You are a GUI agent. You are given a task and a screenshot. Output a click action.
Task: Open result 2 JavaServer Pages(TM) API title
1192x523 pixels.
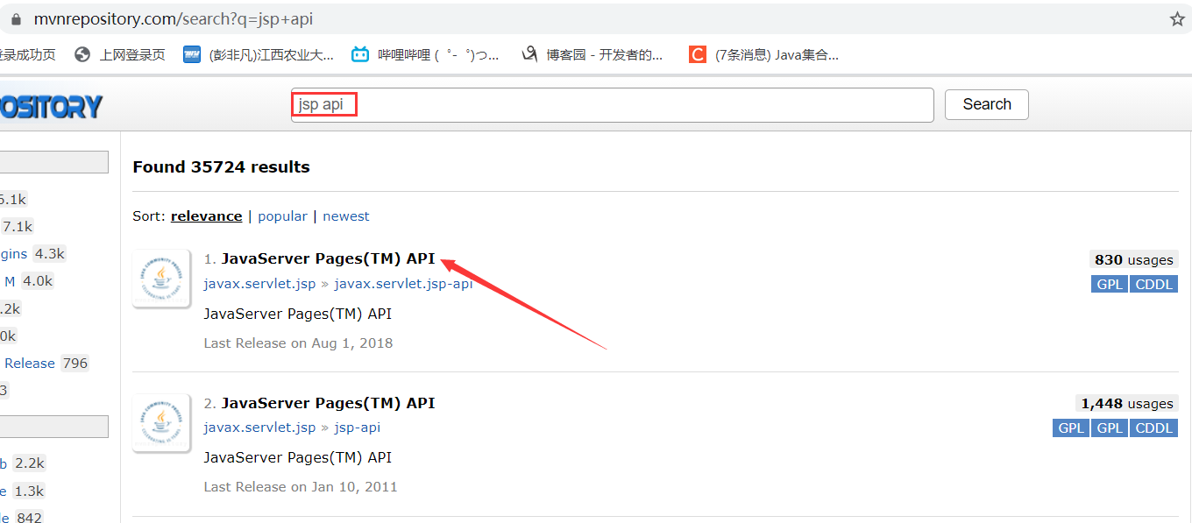point(328,403)
